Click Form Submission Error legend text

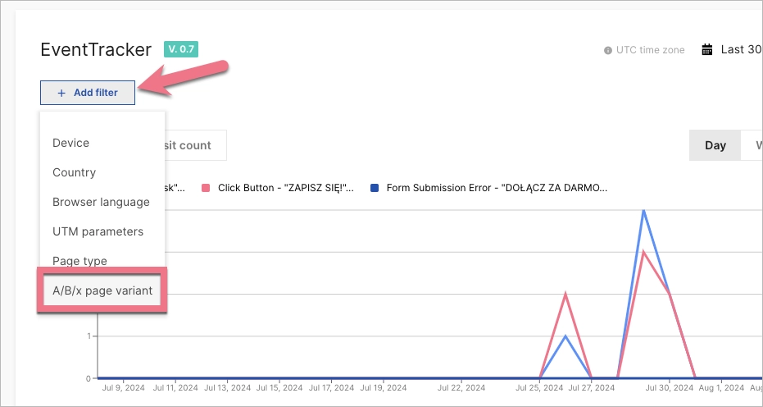click(497, 188)
